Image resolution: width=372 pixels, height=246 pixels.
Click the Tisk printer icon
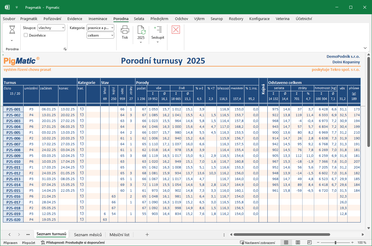pos(125,30)
